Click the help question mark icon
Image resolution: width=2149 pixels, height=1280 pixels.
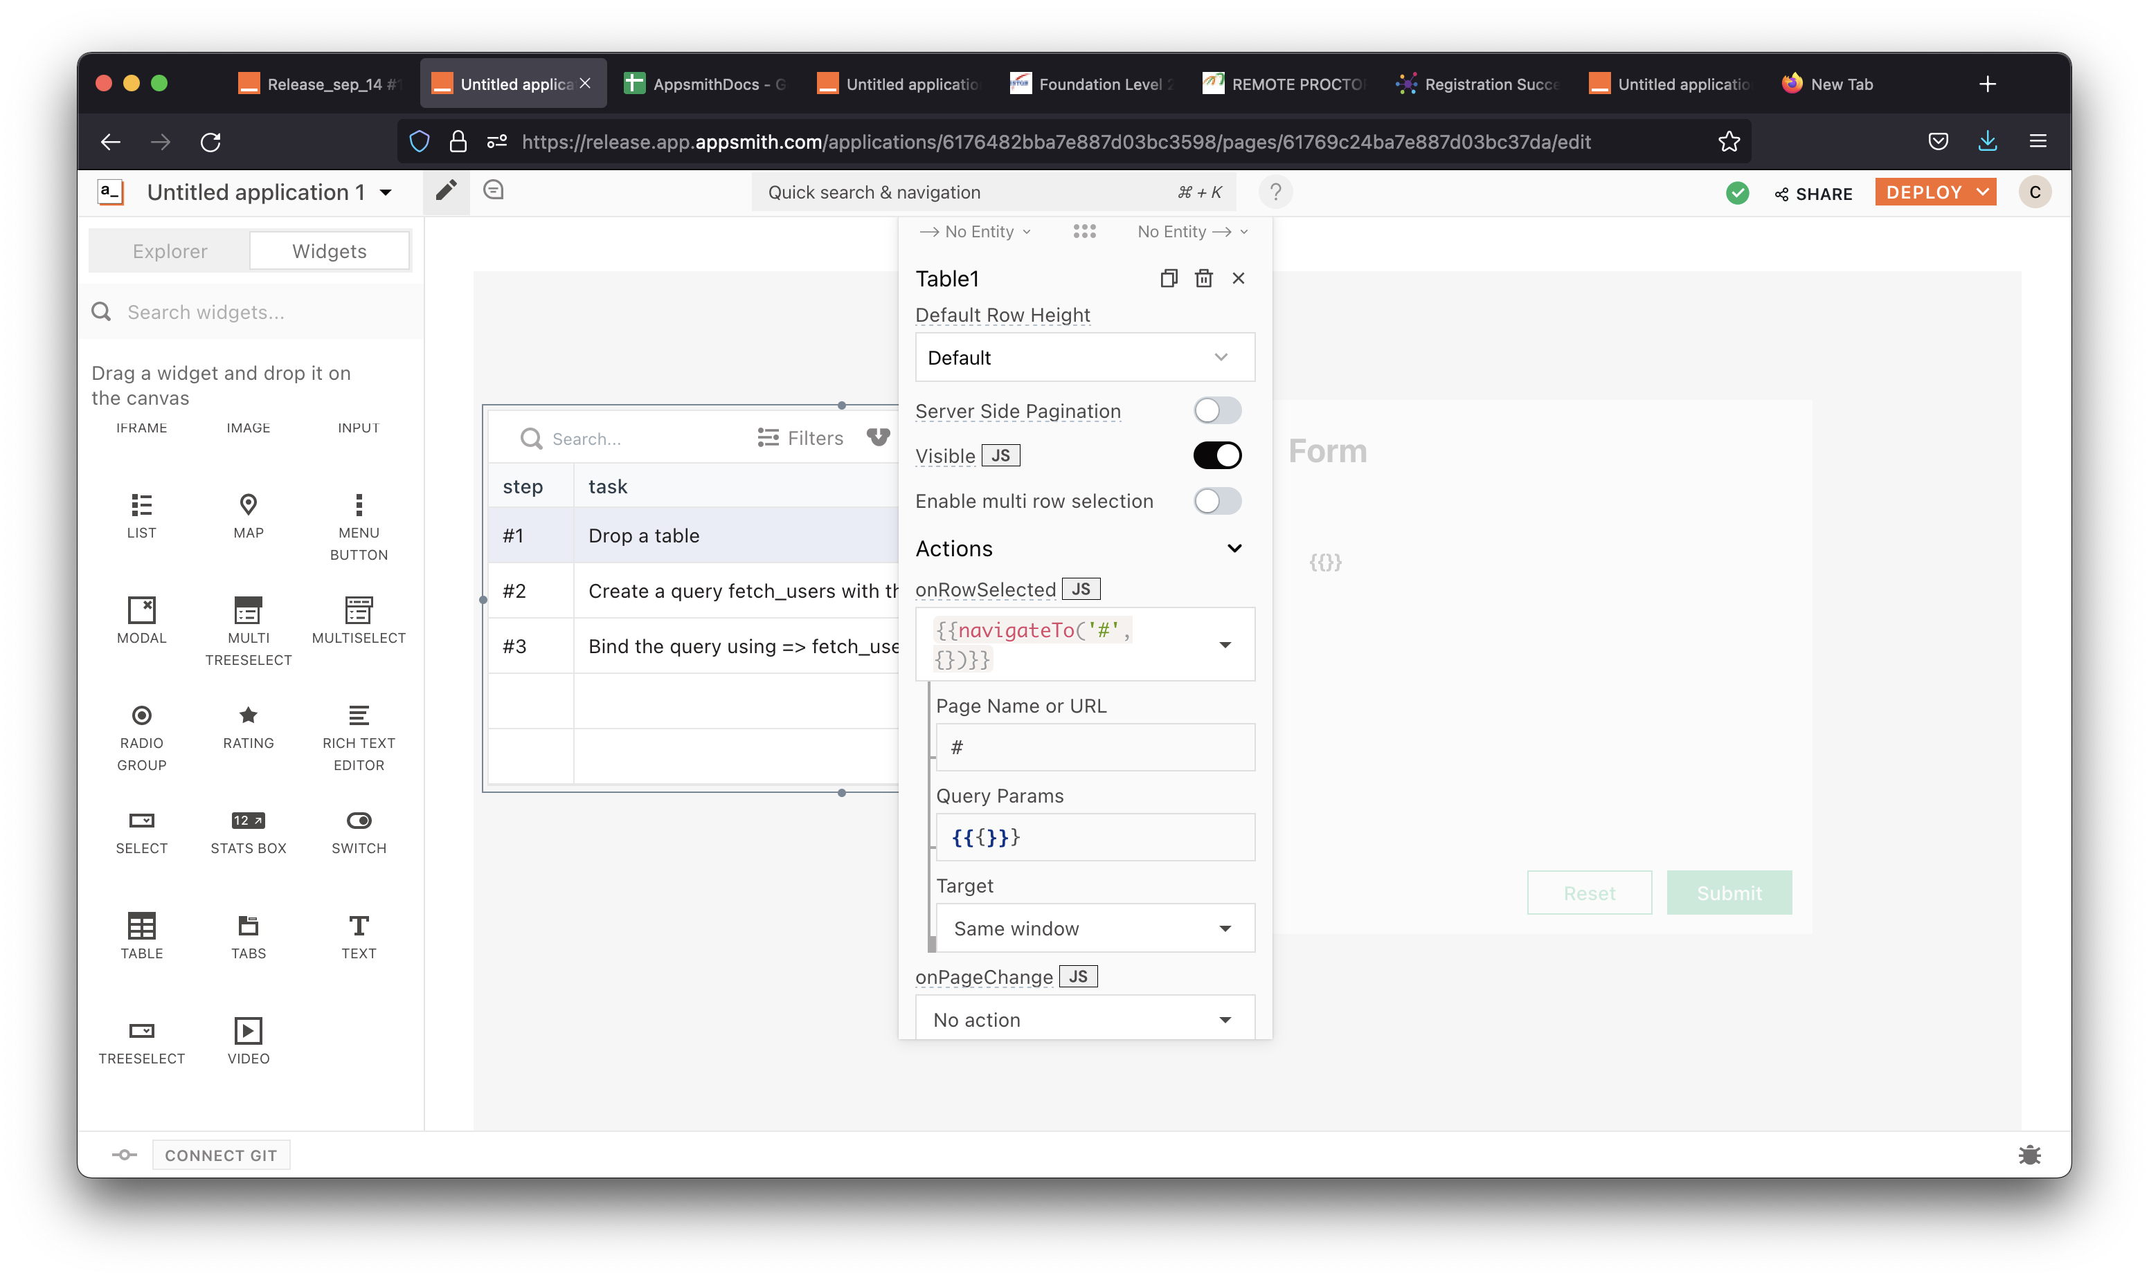pyautogui.click(x=1275, y=192)
